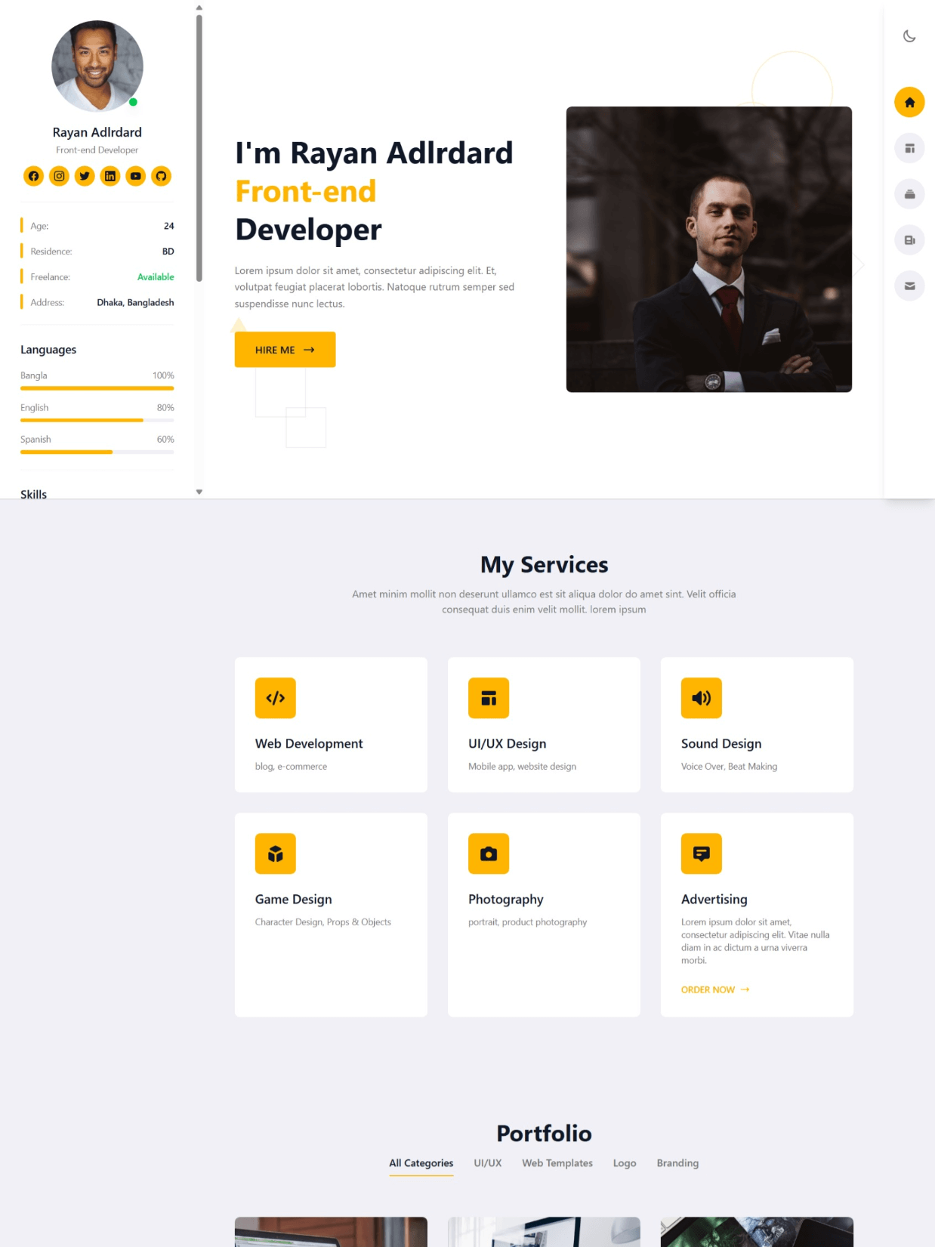Viewport: 935px width, 1247px height.
Task: Open the LinkedIn social icon
Action: pyautogui.click(x=110, y=176)
